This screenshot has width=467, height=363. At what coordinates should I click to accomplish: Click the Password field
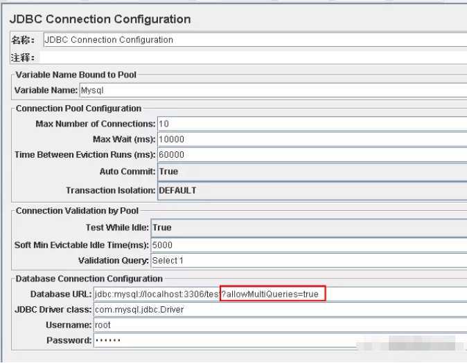[280, 340]
